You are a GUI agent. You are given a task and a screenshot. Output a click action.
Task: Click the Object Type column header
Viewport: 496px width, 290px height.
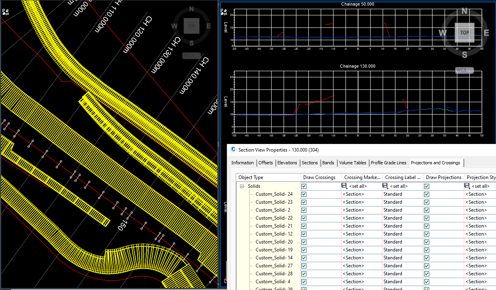[268, 177]
